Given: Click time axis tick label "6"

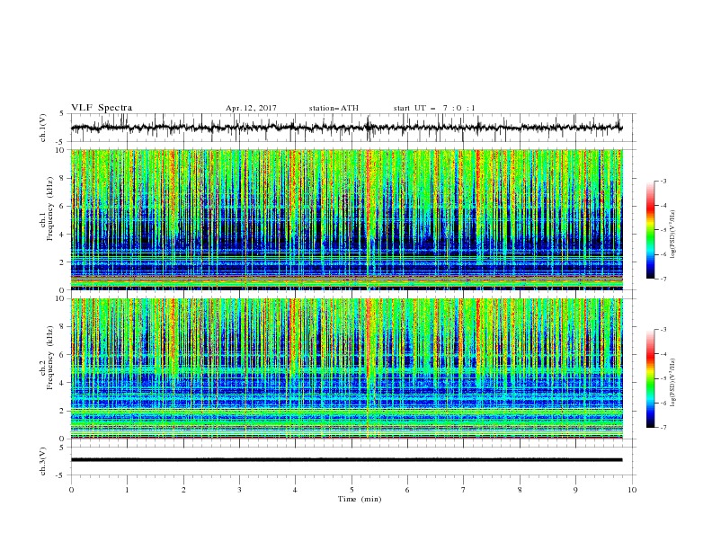Looking at the screenshot, I should click(x=407, y=490).
